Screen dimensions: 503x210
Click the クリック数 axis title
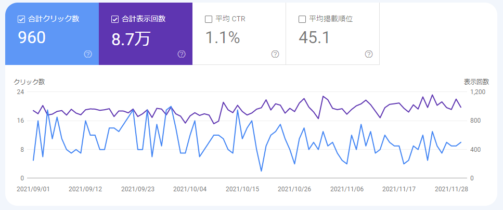tap(29, 82)
